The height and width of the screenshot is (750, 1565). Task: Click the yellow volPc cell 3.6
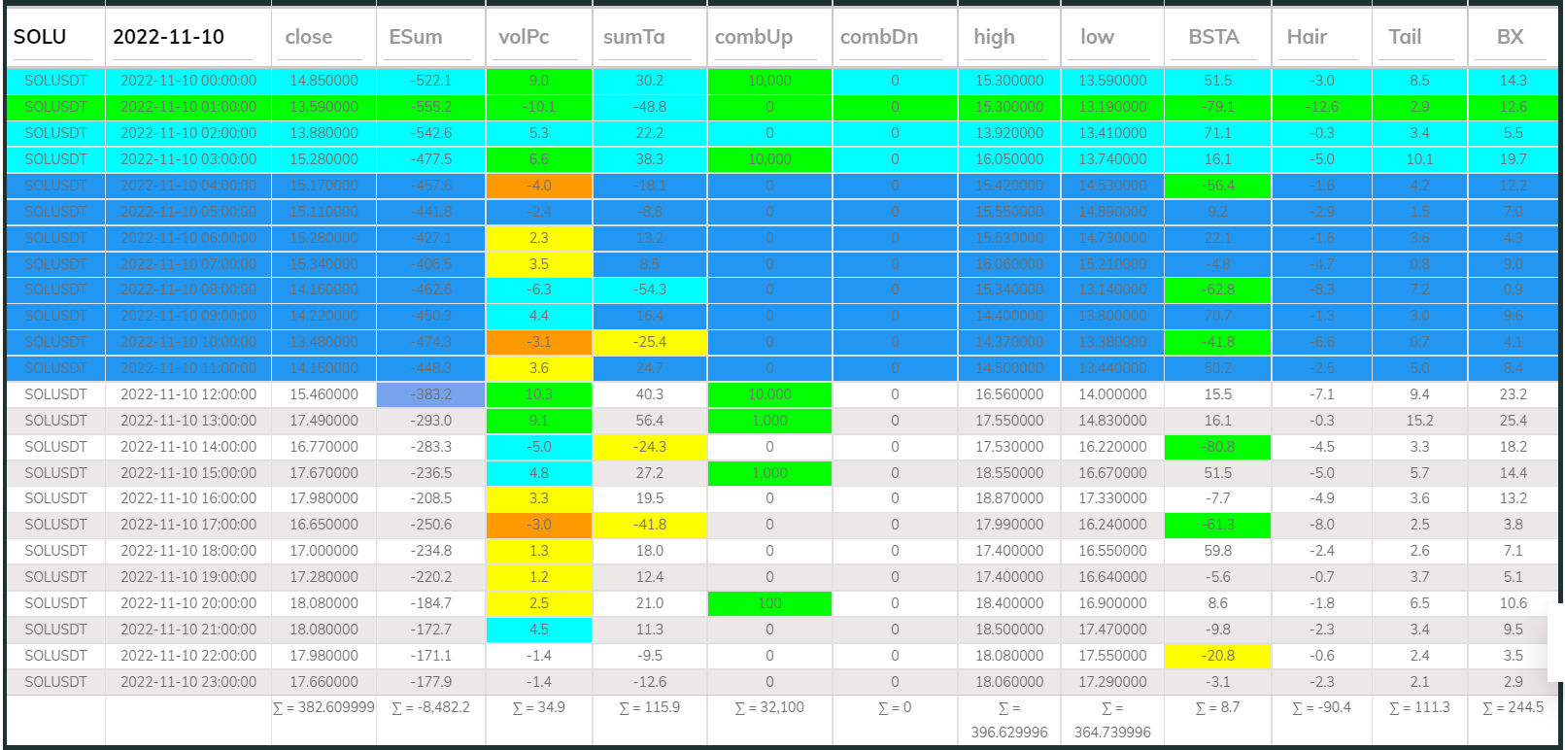539,368
